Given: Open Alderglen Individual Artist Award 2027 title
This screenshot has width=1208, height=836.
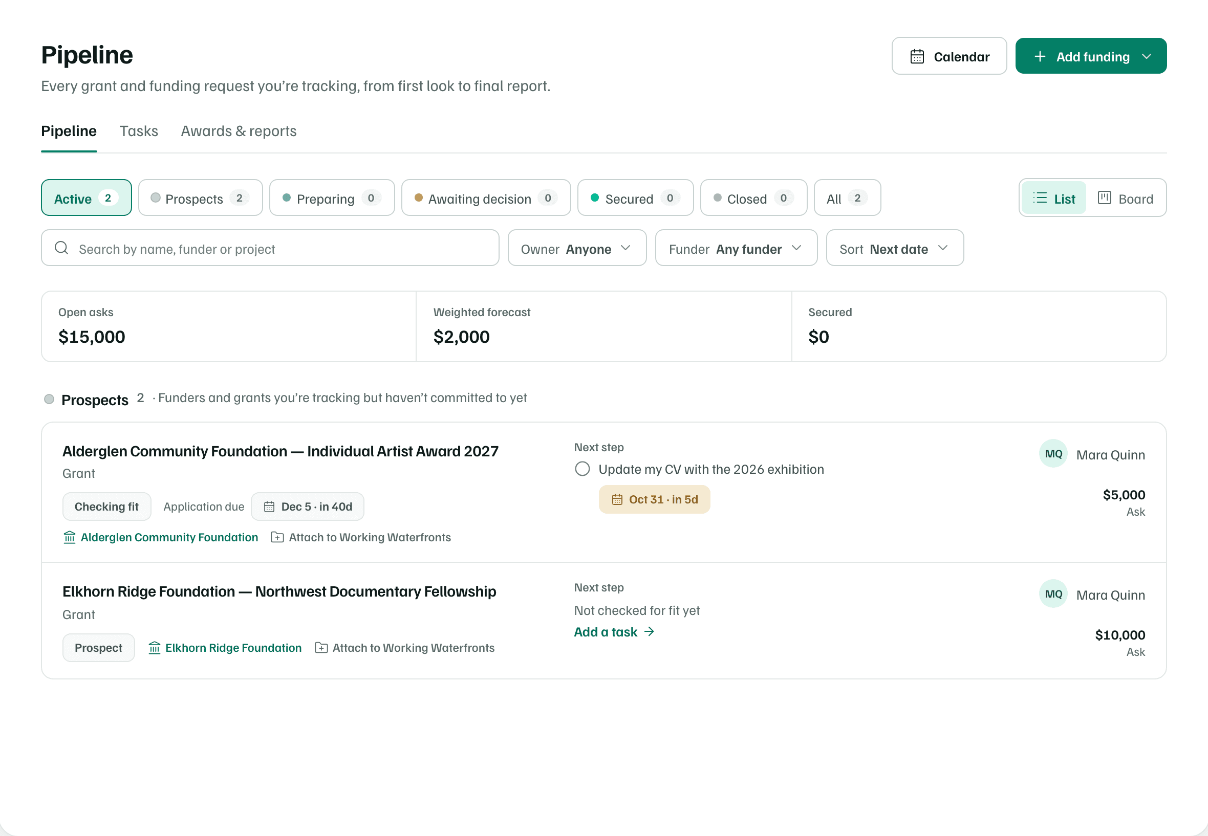Looking at the screenshot, I should (x=280, y=451).
